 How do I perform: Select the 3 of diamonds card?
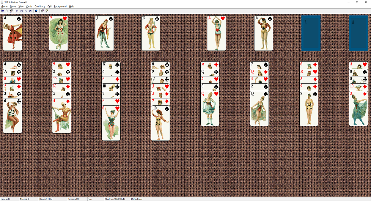click(x=359, y=109)
